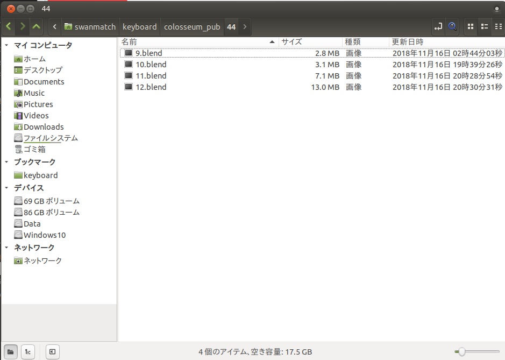The height and width of the screenshot is (360, 505).
Task: Collapse the ブックマーク section
Action: [5, 162]
